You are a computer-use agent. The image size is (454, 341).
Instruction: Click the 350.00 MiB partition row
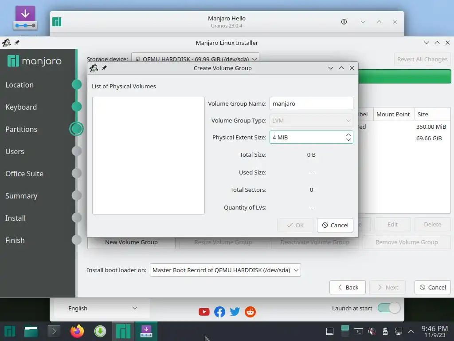pyautogui.click(x=404, y=127)
